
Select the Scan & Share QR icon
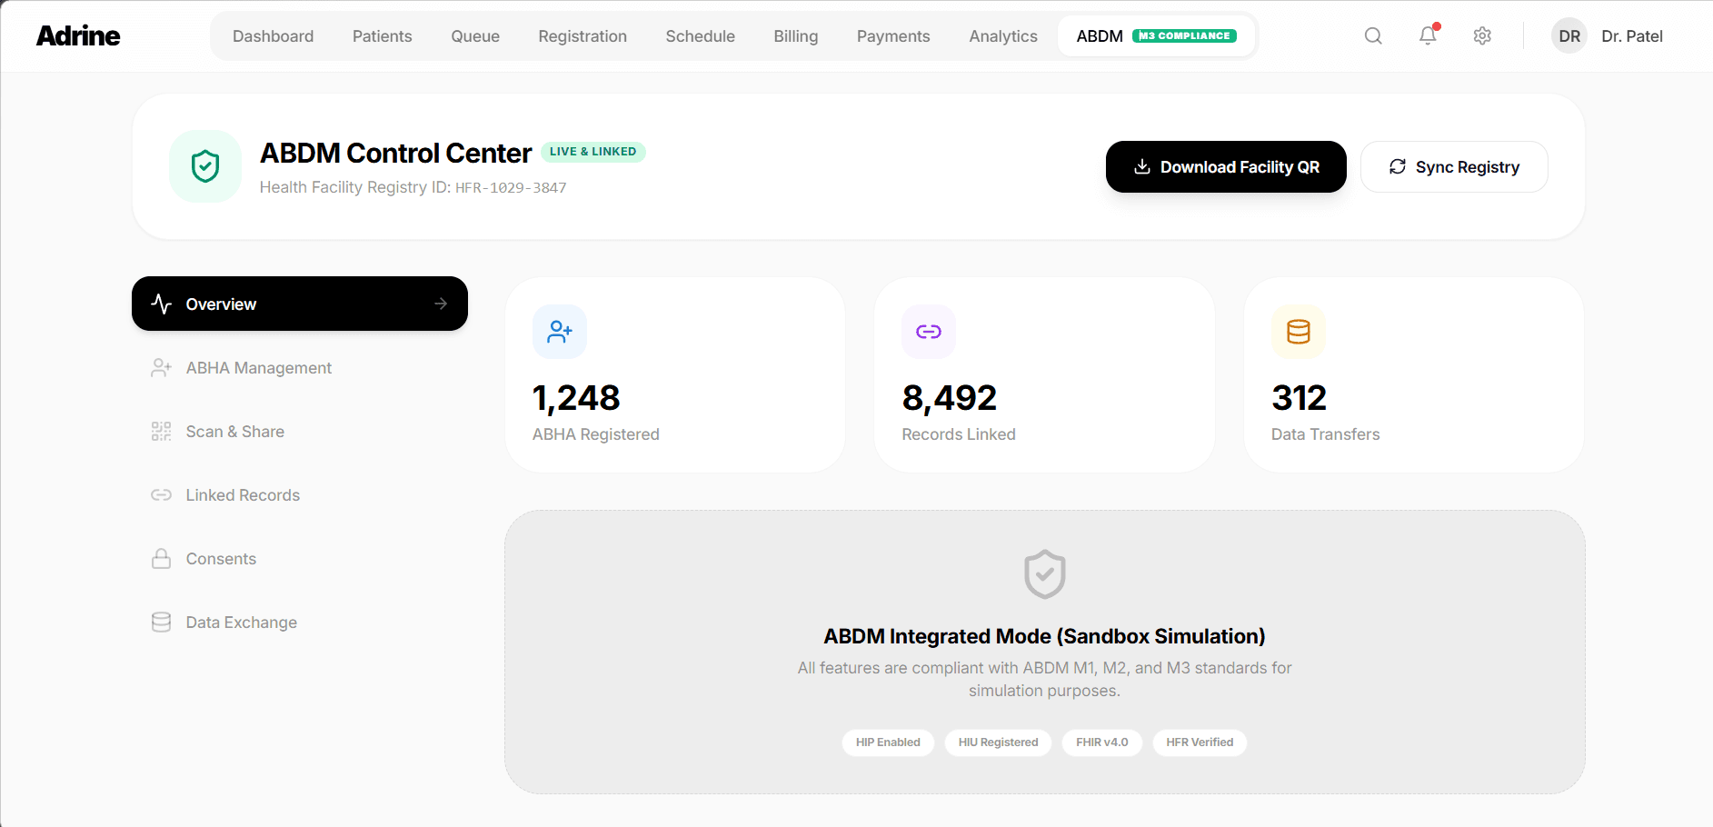pyautogui.click(x=161, y=431)
